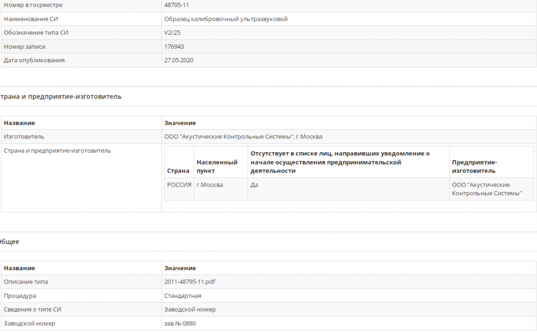
Task: Select the type designation value V2/25
Action: click(x=173, y=33)
